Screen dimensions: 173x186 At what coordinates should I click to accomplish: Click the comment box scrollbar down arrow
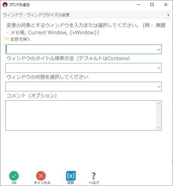coord(158,127)
